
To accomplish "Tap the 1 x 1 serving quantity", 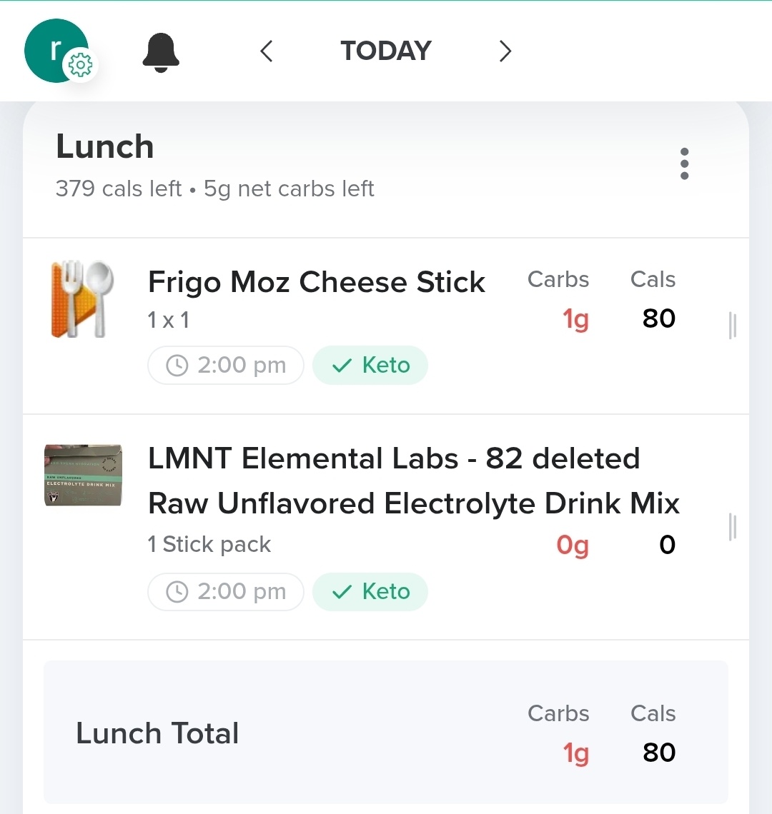I will pos(169,320).
